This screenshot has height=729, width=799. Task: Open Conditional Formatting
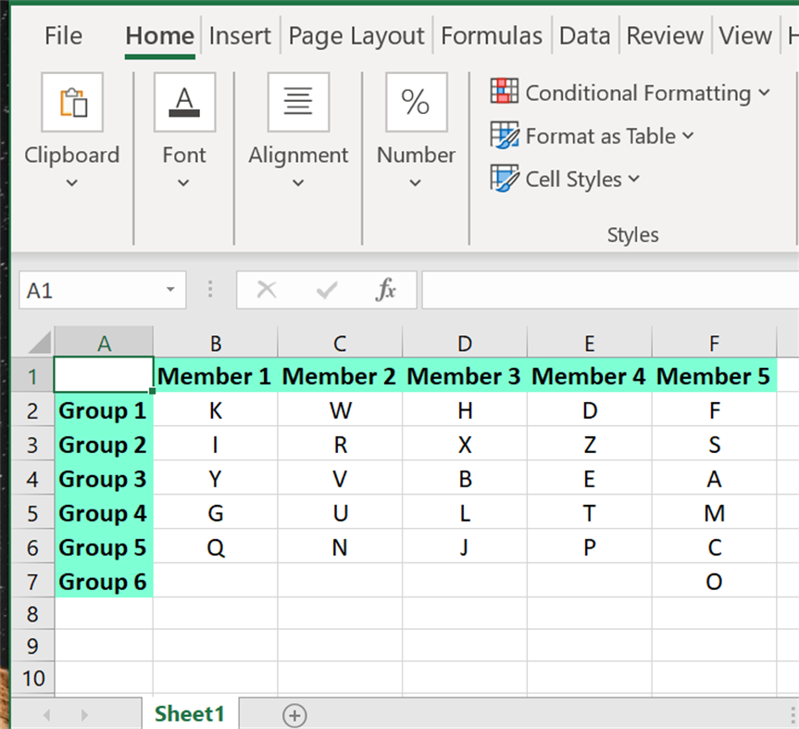505,92
